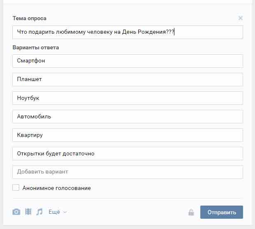Viewport: 255px width, 229px height.
Task: Edit the Открытки будет достаточно field
Action: (128, 154)
